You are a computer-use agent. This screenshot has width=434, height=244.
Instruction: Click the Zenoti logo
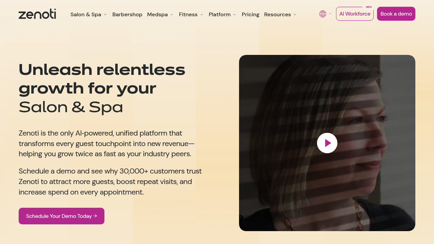(37, 14)
